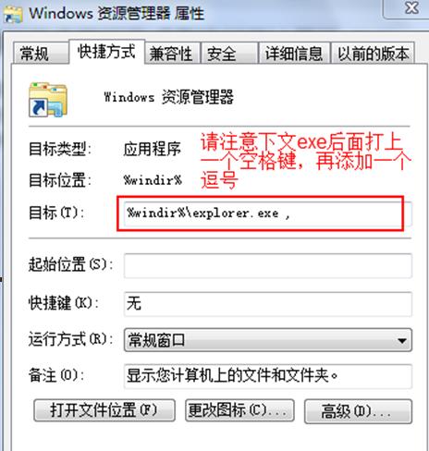The width and height of the screenshot is (429, 451).
Task: Focus the 起始位置(S) input box
Action: pyautogui.click(x=267, y=265)
